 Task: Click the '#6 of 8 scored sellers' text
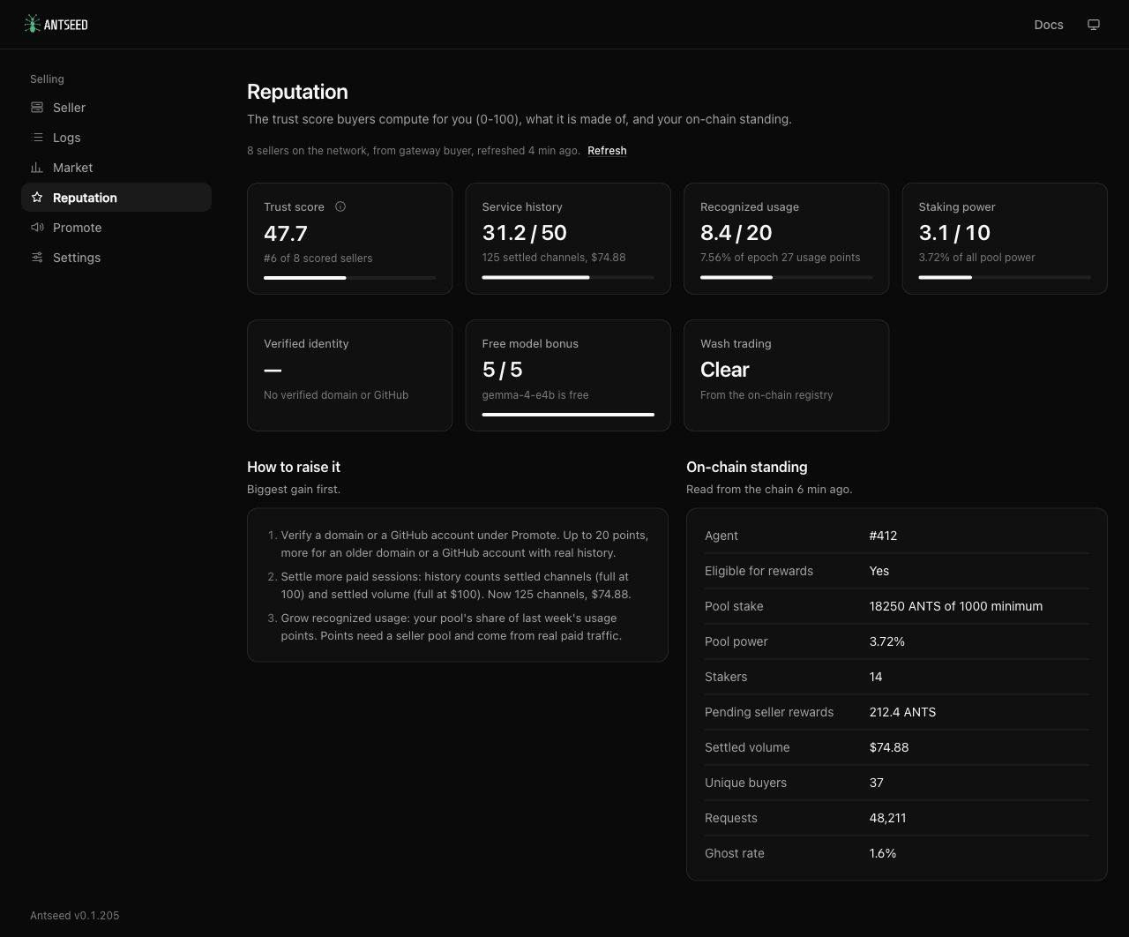[318, 259]
